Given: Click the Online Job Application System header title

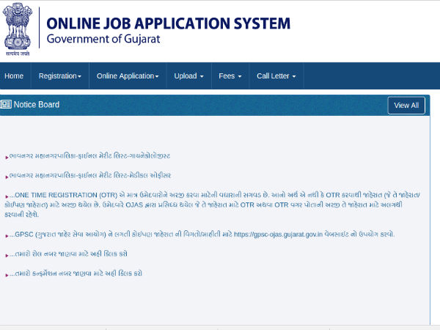Looking at the screenshot, I should coord(167,23).
